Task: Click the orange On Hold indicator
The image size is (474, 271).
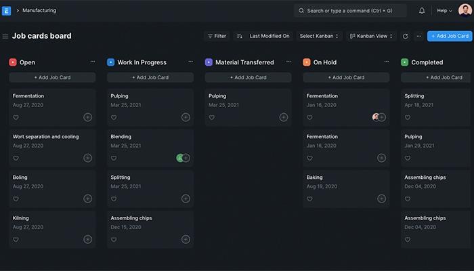Action: 307,62
